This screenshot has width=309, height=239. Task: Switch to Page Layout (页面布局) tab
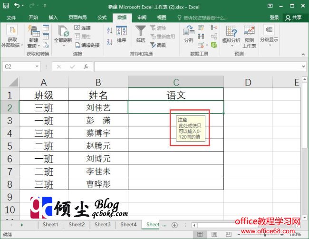tap(77, 18)
